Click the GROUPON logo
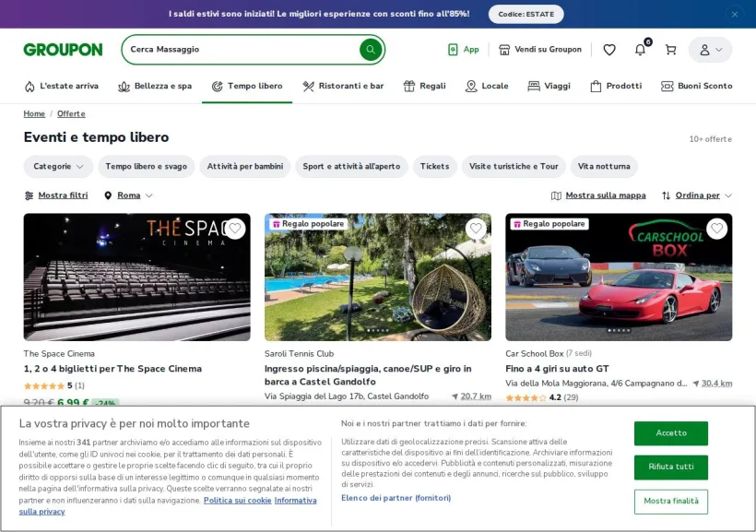756x532 pixels. [64, 49]
